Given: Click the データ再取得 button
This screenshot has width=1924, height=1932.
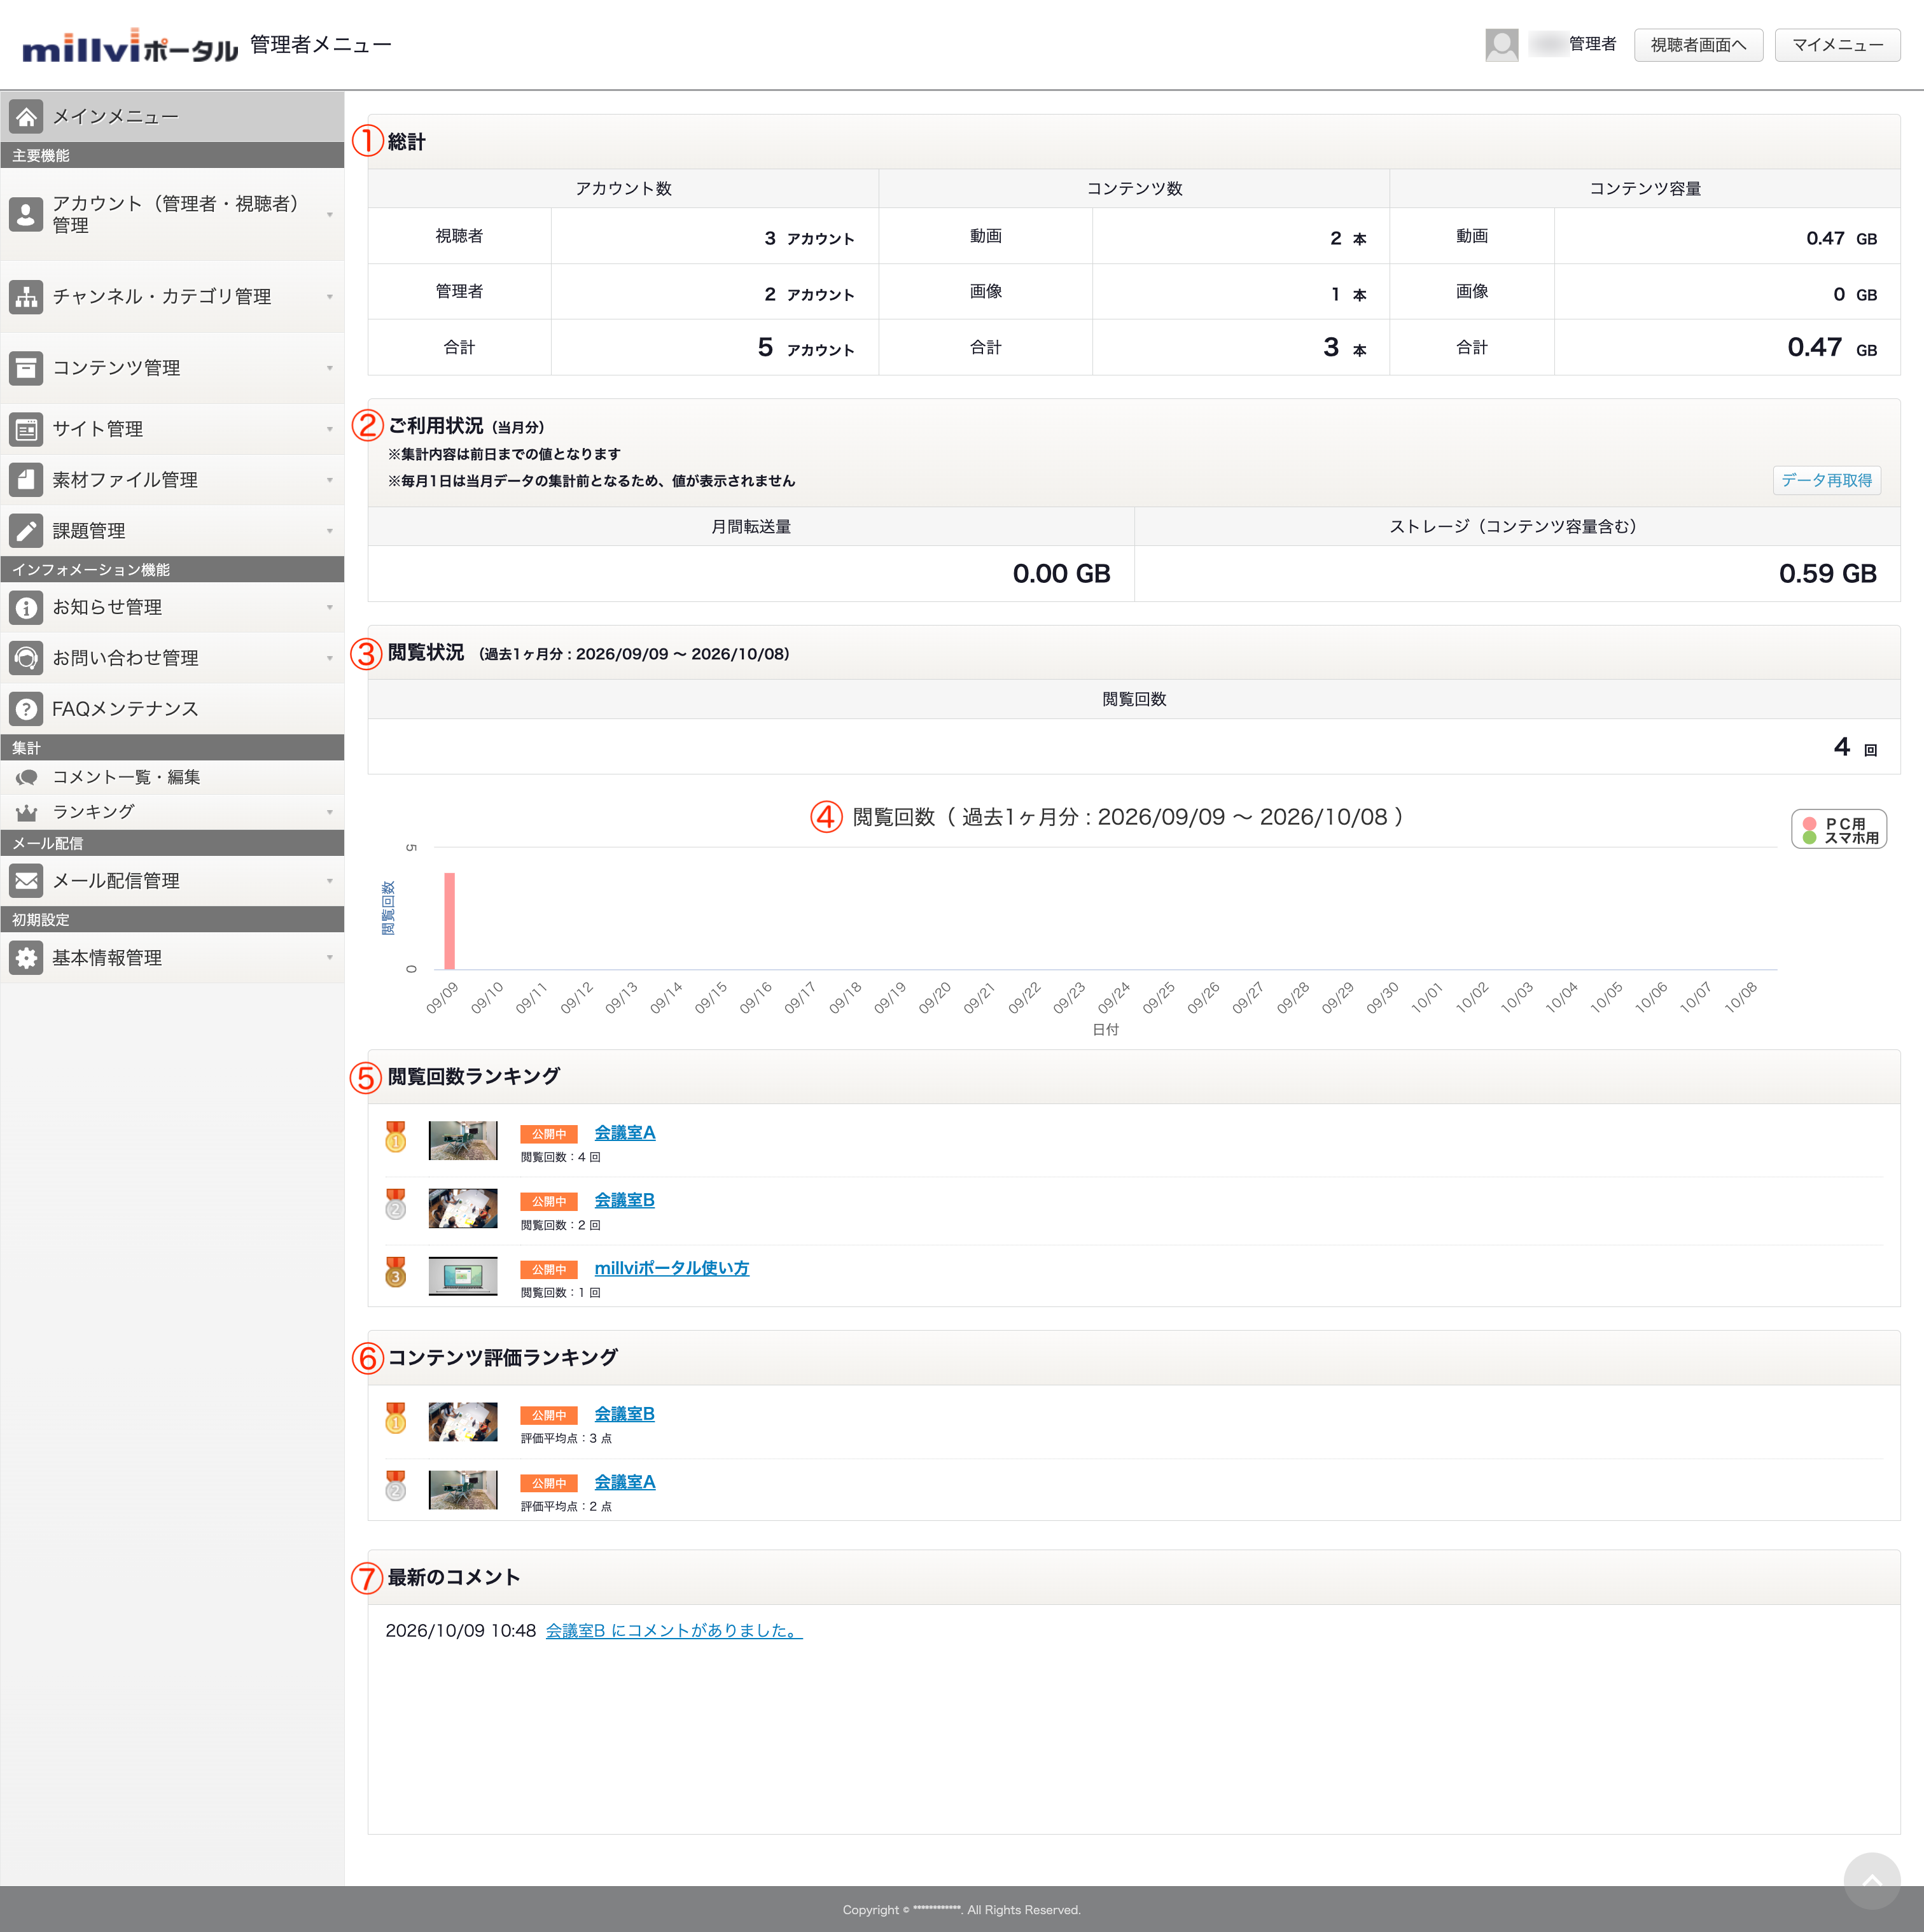Looking at the screenshot, I should tap(1826, 480).
